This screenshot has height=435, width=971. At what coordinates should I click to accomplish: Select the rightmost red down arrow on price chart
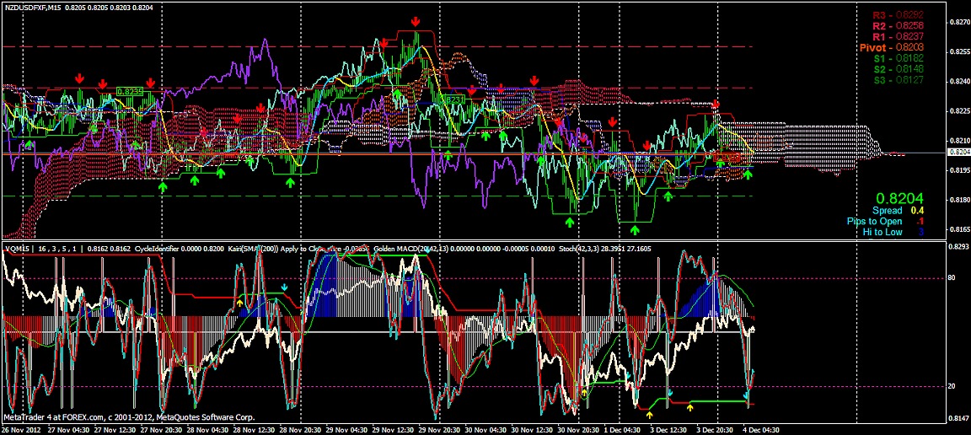[716, 104]
